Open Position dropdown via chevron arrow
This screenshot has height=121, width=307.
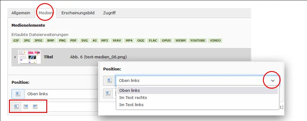(x=273, y=81)
